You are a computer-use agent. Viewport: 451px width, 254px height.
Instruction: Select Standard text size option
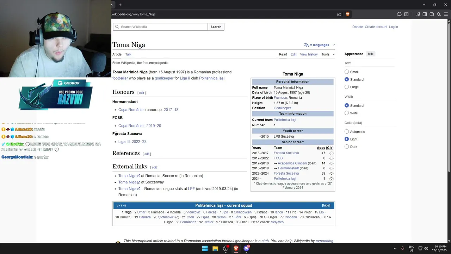click(347, 79)
